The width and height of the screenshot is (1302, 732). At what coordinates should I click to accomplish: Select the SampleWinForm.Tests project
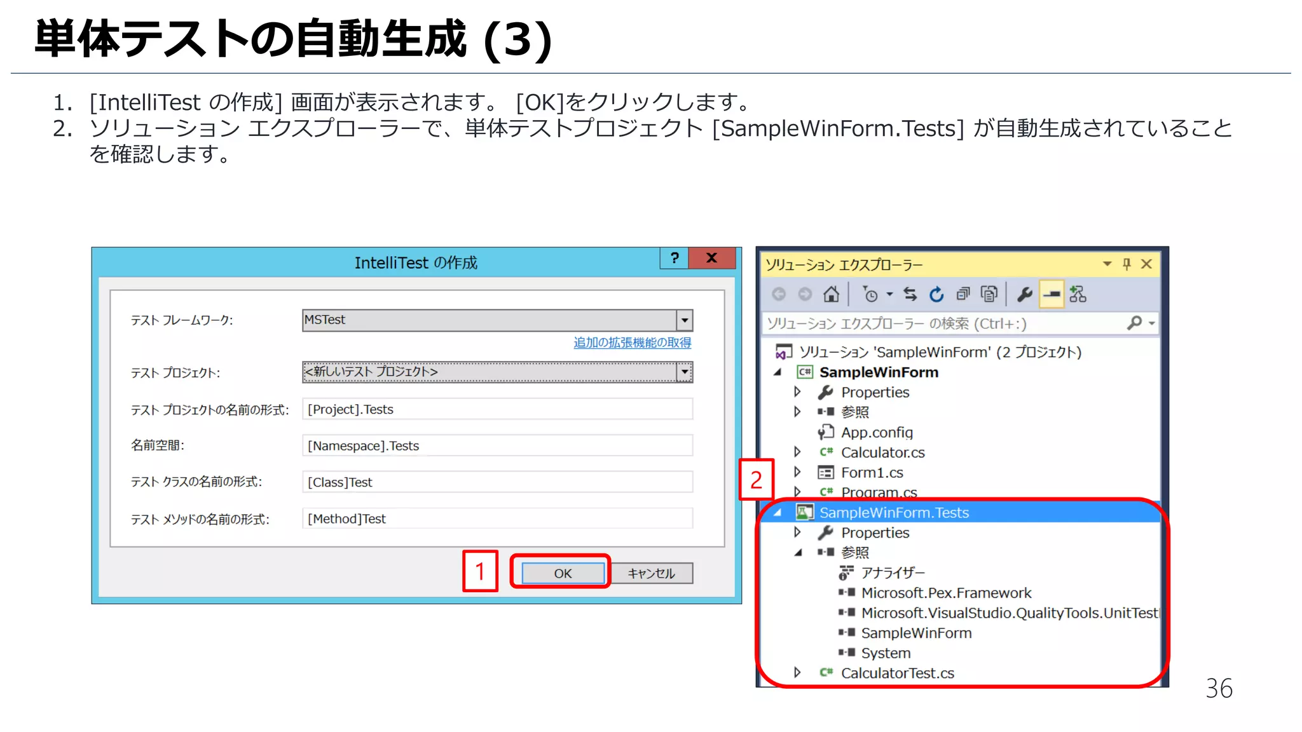894,513
